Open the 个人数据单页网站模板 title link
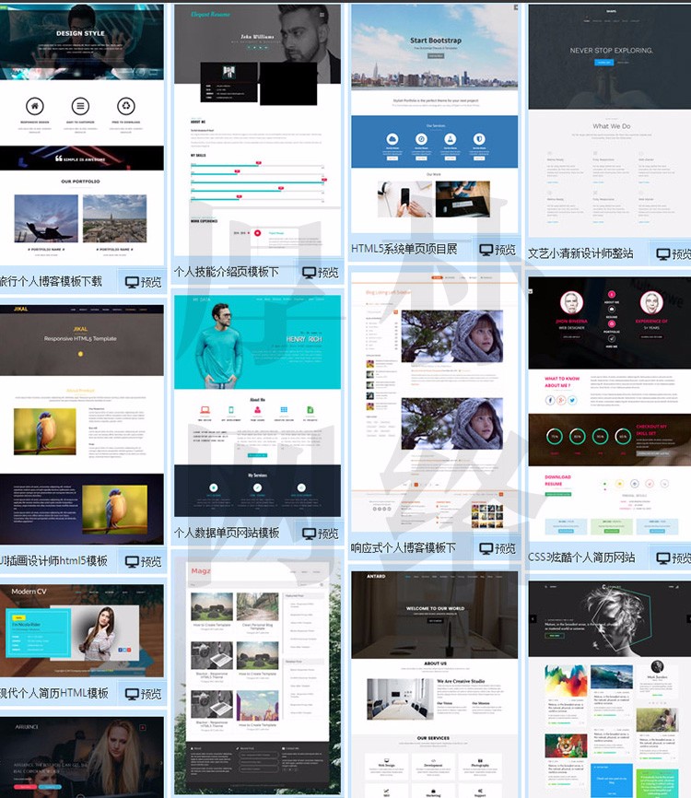This screenshot has height=798, width=691. (227, 533)
